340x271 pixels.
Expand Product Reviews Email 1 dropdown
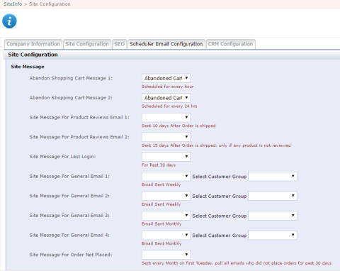tap(166, 117)
